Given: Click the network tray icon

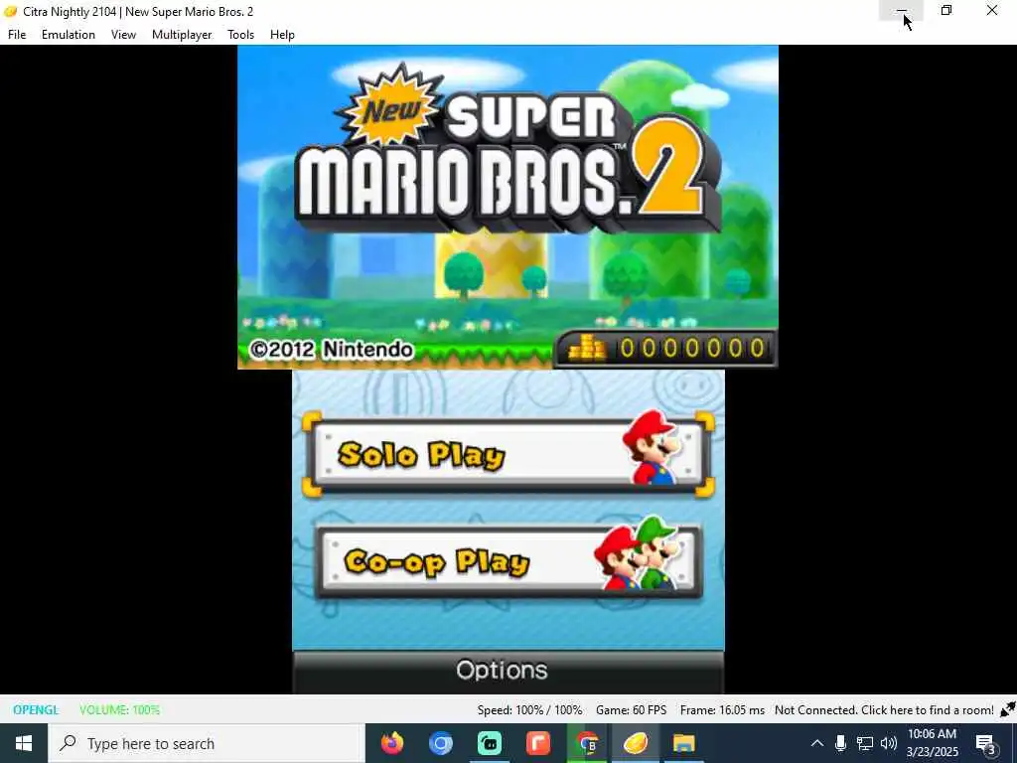Looking at the screenshot, I should coord(865,743).
